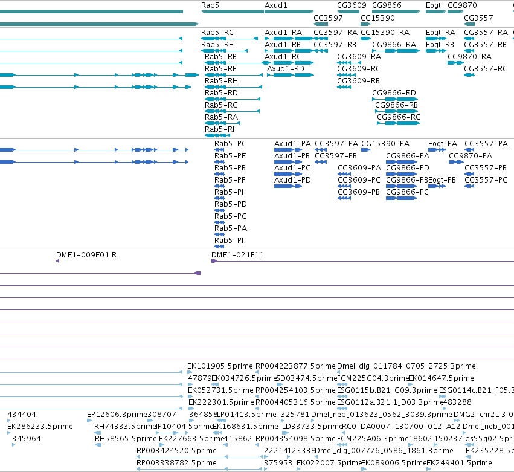The image size is (514, 472).
Task: Click the Rab5 gene label
Action: tap(210, 5)
